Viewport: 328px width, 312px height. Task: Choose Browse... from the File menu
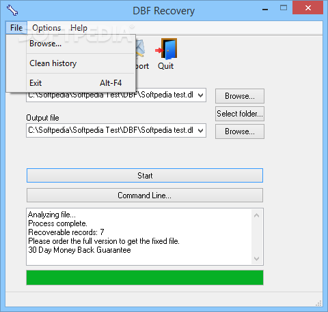70,44
